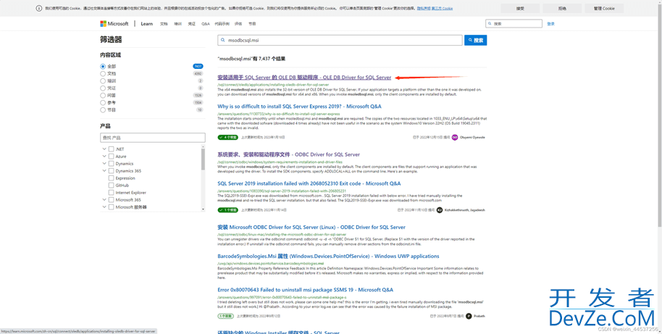This screenshot has width=662, height=334.
Task: Select the 培训 radio button in filters
Action: pyautogui.click(x=103, y=80)
